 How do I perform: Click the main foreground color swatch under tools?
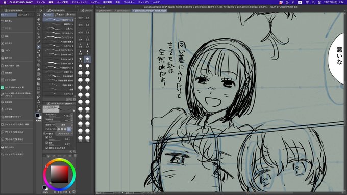click(38, 115)
